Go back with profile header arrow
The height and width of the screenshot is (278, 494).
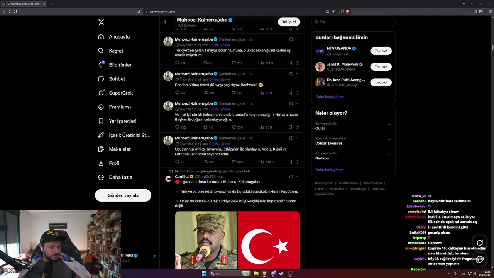[166, 22]
